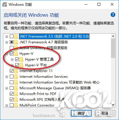Click folder icon beside .NET Framework 4.7
The height and width of the screenshot is (120, 119).
16,42
